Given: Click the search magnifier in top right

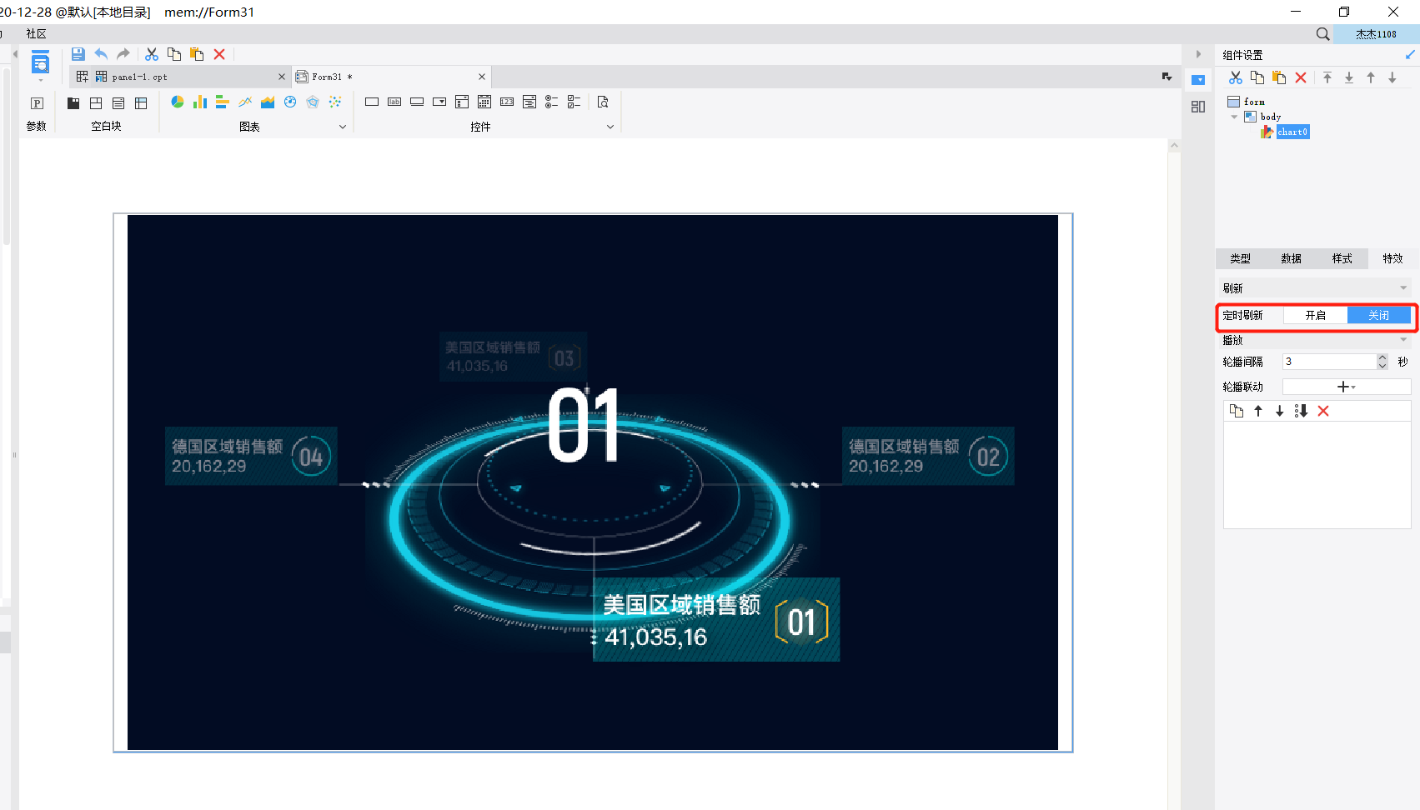Looking at the screenshot, I should (1322, 34).
